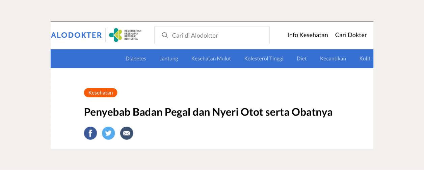Screen dimensions: 424x170
Task: Click the article title Penyebab Badan Pegal
Action: tap(208, 112)
